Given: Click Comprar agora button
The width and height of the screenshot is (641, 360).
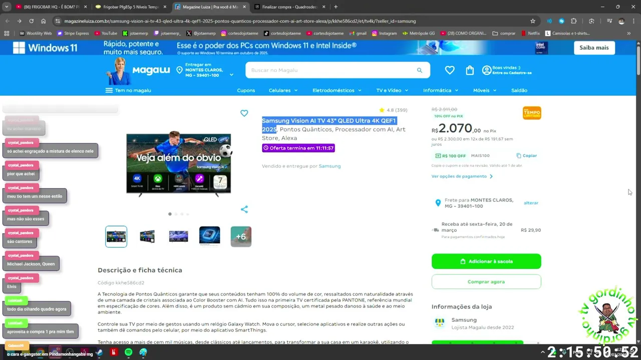Looking at the screenshot, I should pos(486,281).
